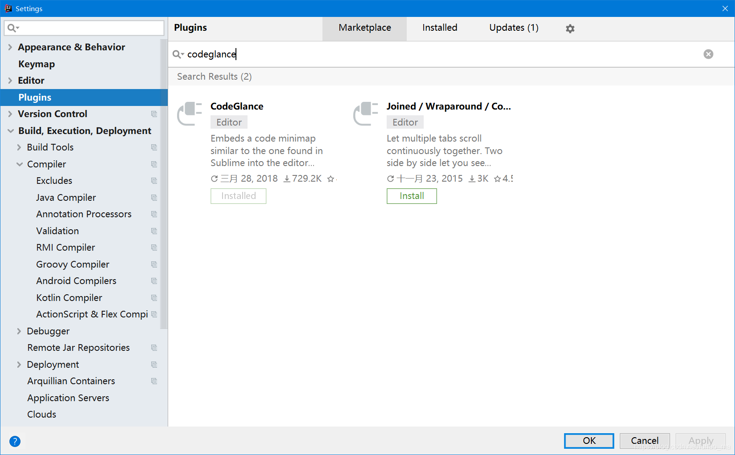
Task: Select the Editor tag under CodeGlance
Action: pos(229,122)
